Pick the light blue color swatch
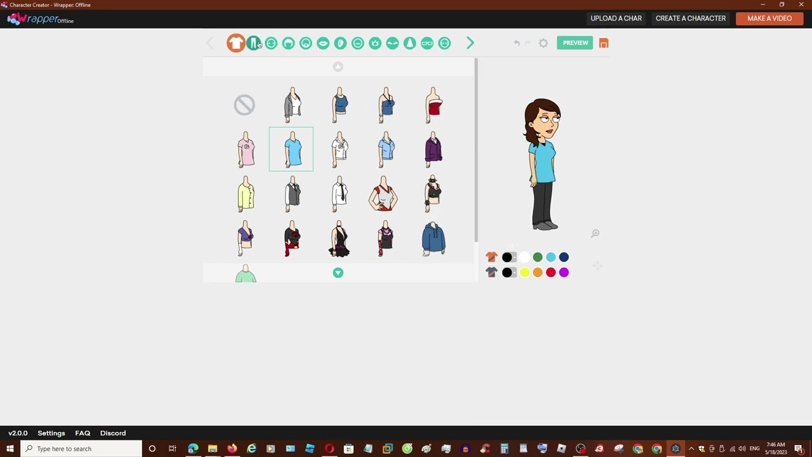Screen dimensions: 812x457 coord(551,257)
